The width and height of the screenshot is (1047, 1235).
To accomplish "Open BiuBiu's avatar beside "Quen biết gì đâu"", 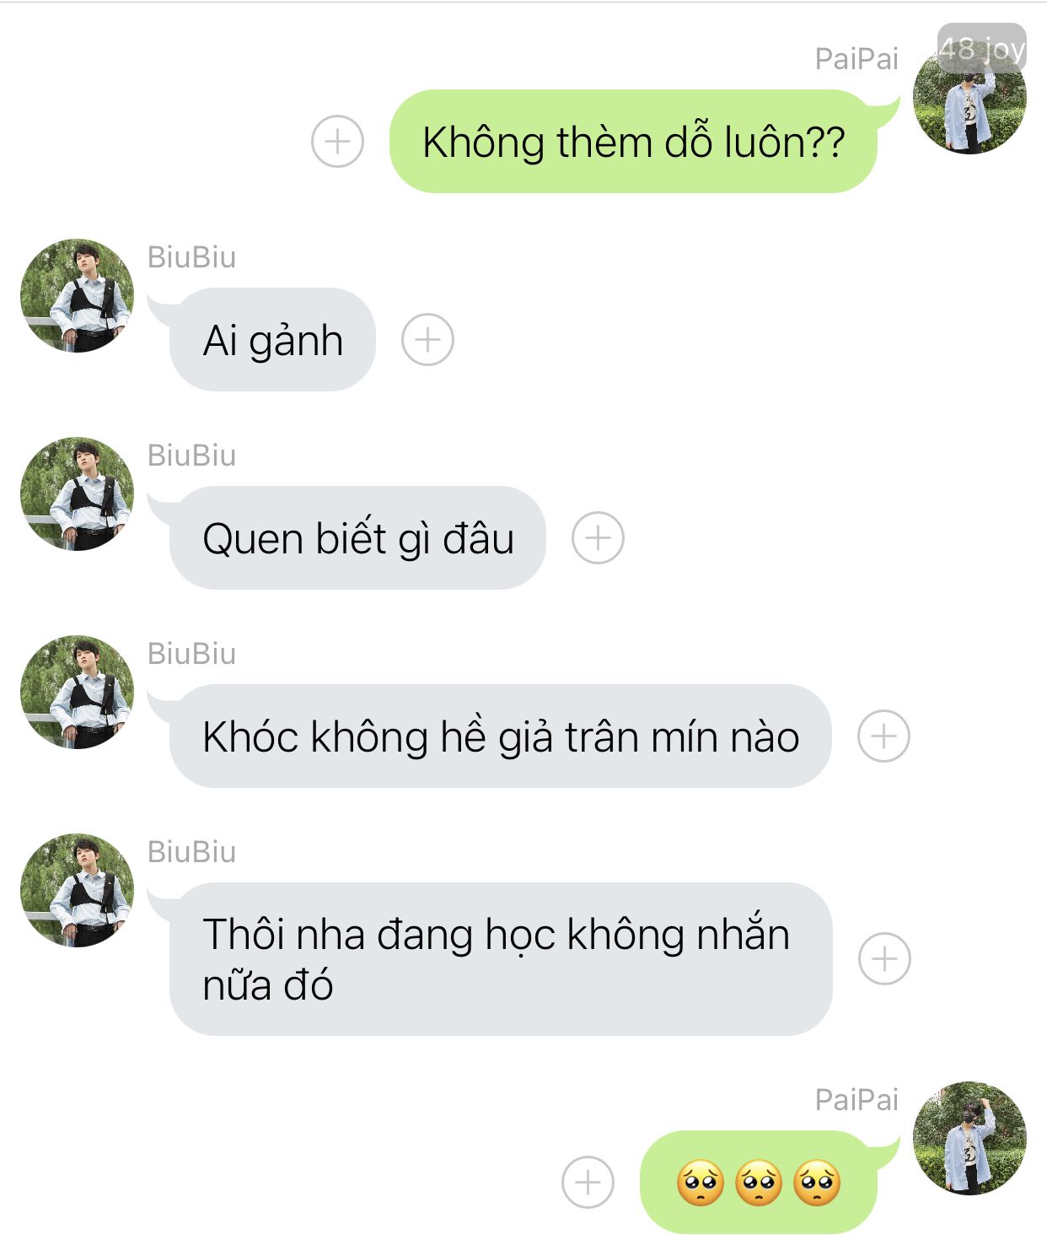I will 77,493.
